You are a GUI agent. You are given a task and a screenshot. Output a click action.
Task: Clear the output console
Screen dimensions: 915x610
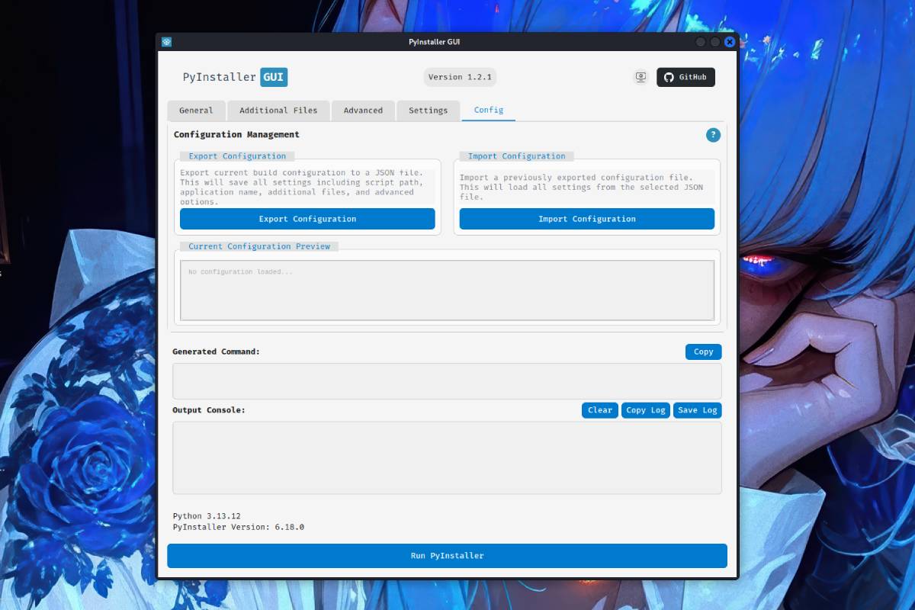click(x=599, y=410)
